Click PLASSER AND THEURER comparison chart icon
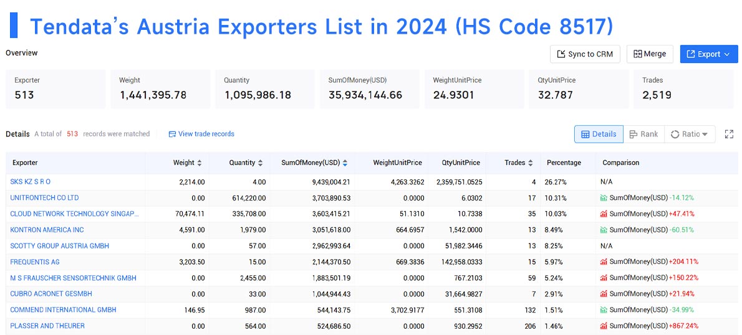Screen dimensions: 742x335 click(x=604, y=326)
